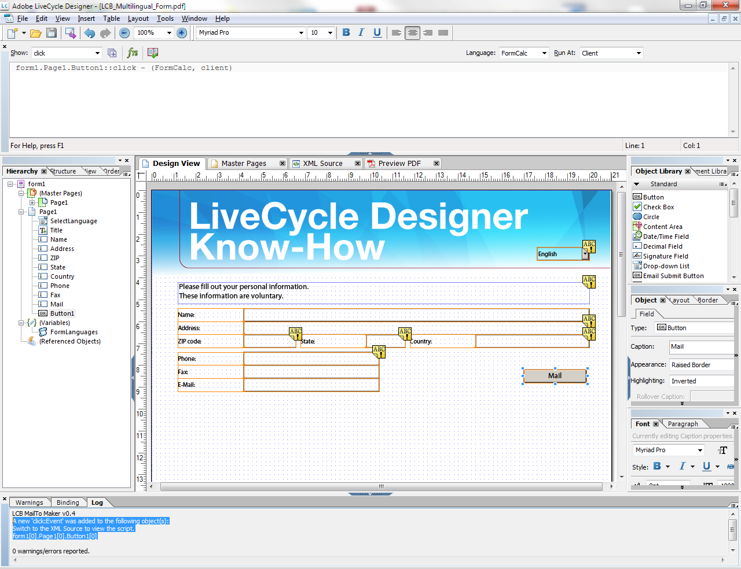Viewport: 741px width, 569px height.
Task: Click the English language dropdown on form
Action: click(563, 254)
